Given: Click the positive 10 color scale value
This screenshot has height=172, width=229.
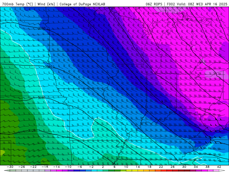Looking at the screenshot, I should point(126,167).
